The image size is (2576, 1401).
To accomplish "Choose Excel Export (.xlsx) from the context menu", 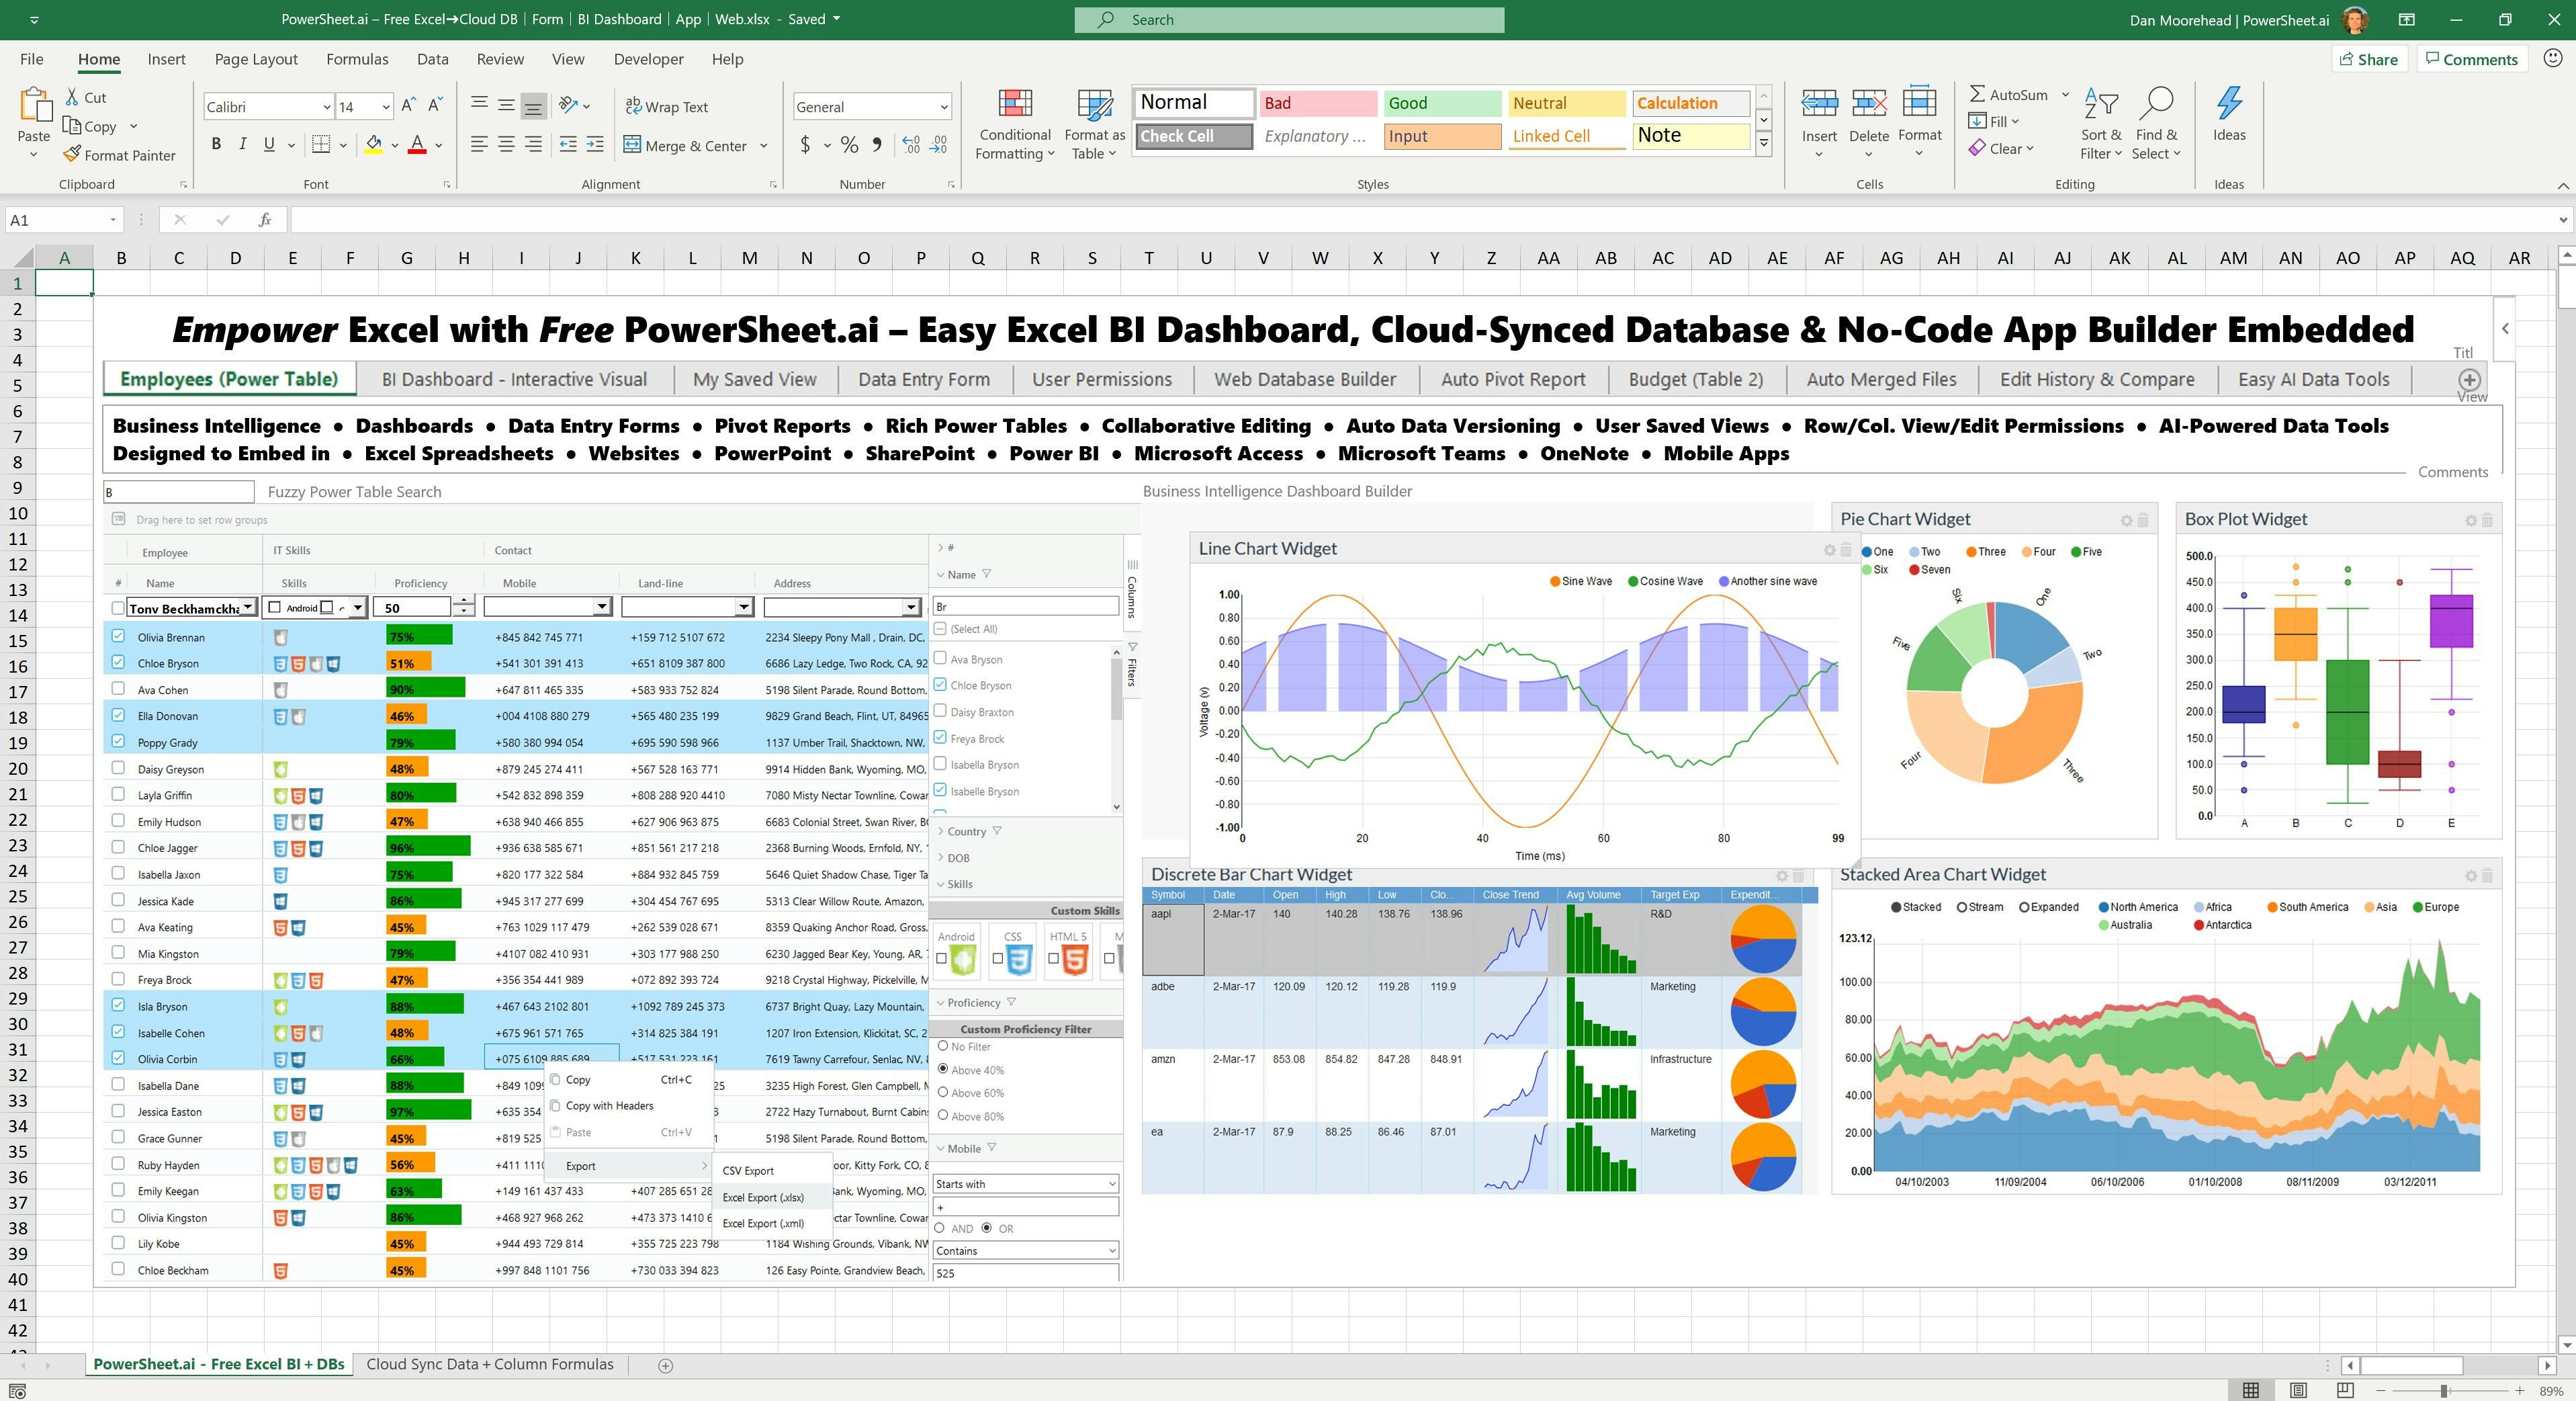I will point(763,1197).
